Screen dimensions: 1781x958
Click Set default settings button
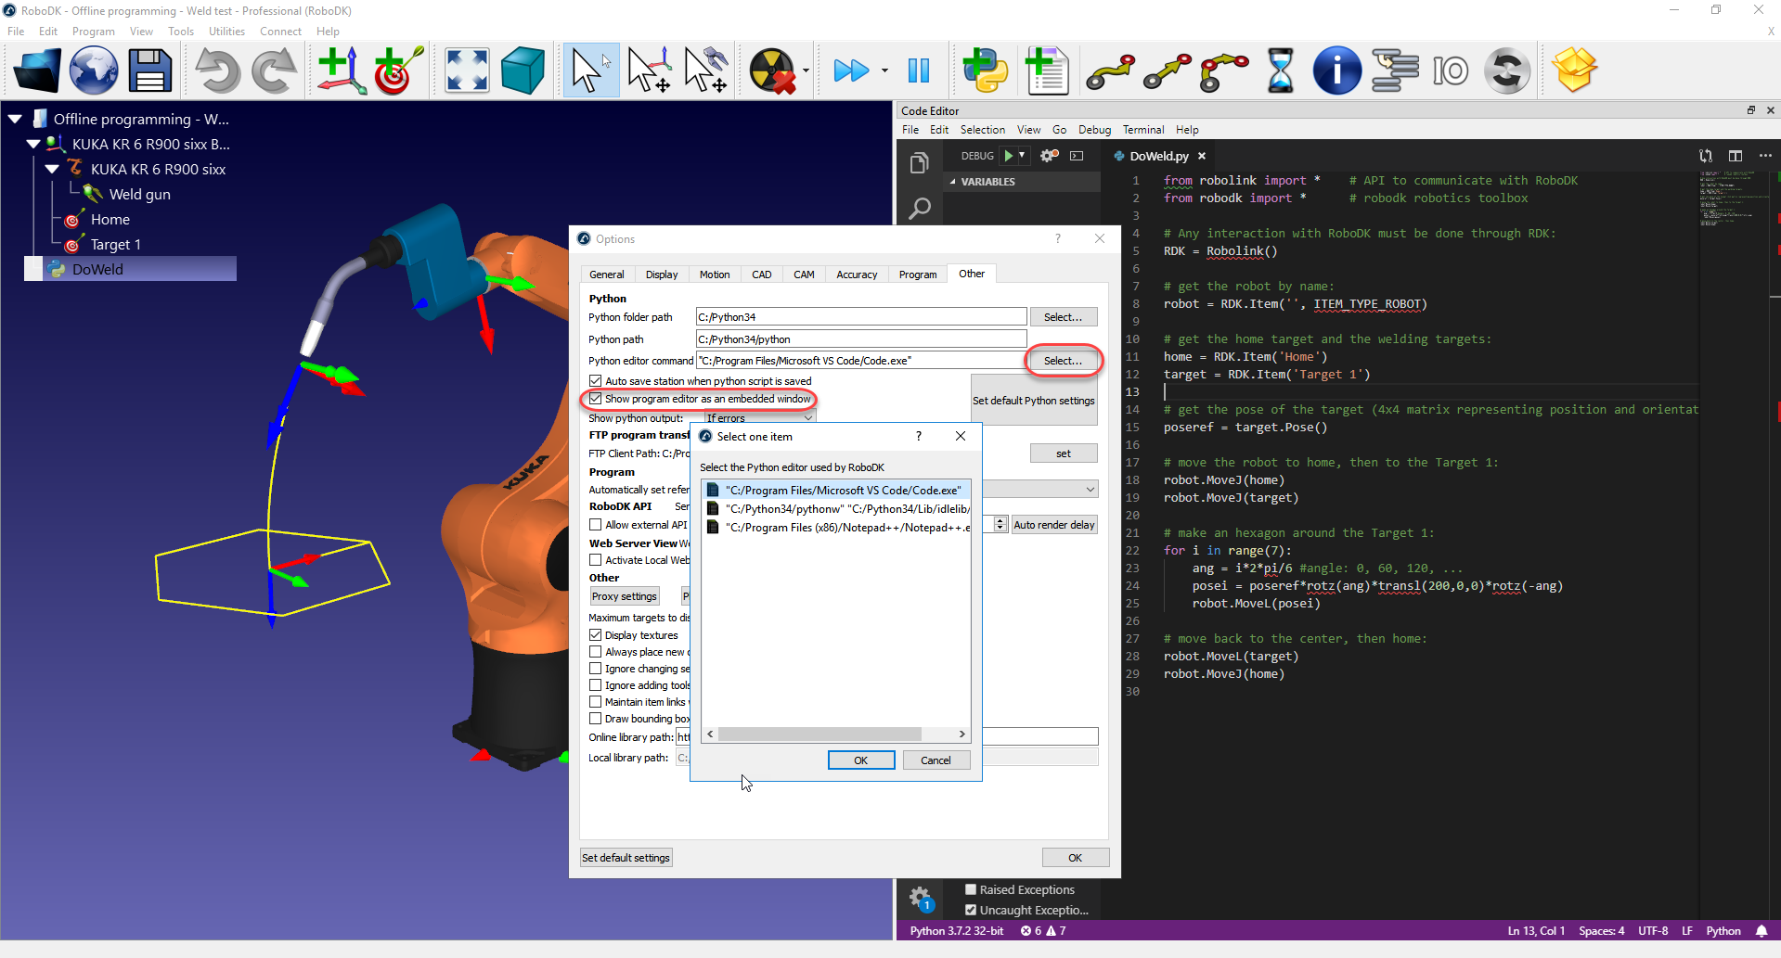(626, 858)
